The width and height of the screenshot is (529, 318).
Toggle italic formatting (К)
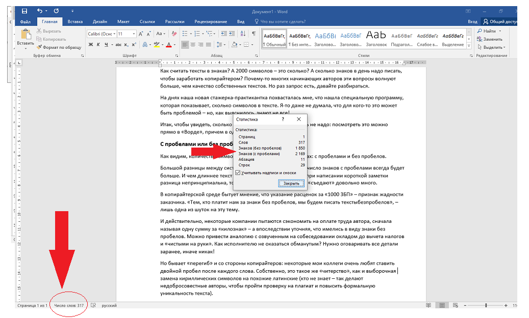(98, 44)
